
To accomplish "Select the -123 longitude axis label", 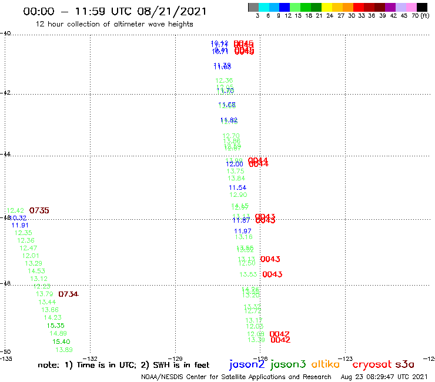I will click(346, 358).
